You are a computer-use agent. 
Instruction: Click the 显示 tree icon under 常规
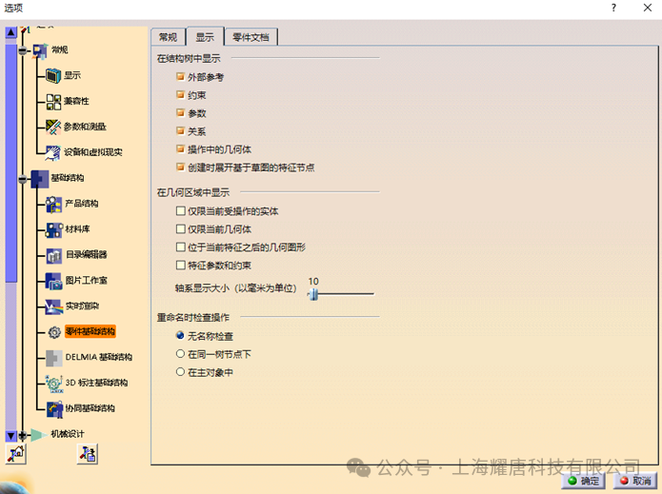pos(53,75)
